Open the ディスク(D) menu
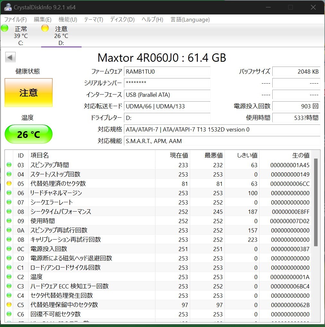 click(121, 20)
